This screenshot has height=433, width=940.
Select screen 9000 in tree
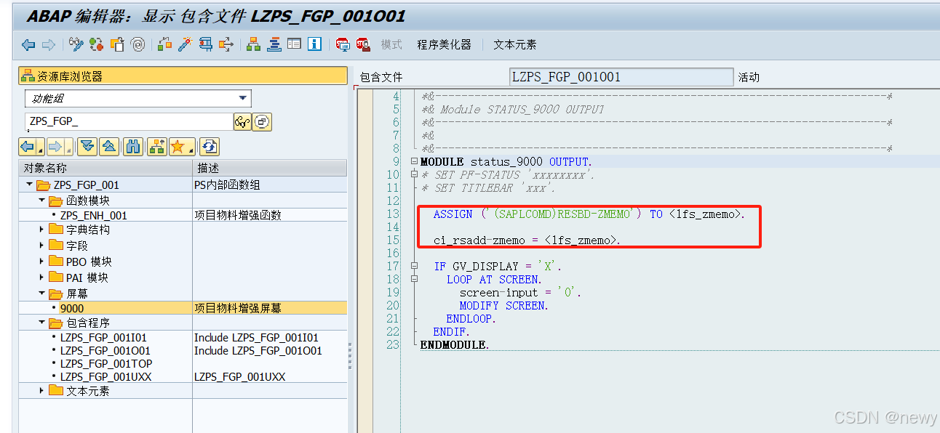click(72, 309)
